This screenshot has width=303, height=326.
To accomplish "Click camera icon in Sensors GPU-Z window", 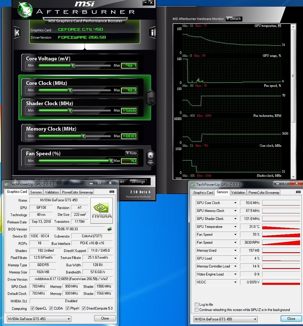I will click(x=298, y=192).
